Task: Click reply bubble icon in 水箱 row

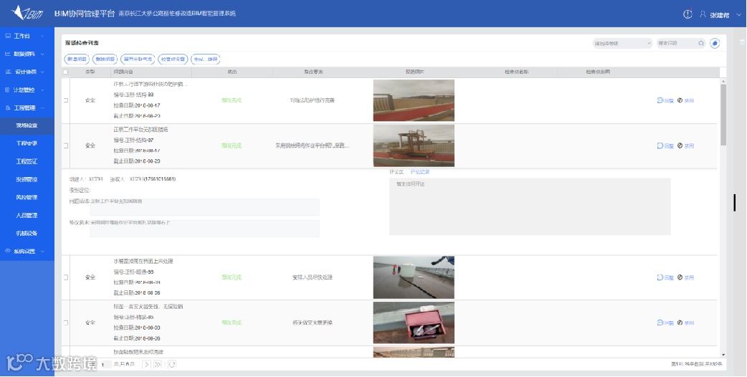Action: point(660,277)
